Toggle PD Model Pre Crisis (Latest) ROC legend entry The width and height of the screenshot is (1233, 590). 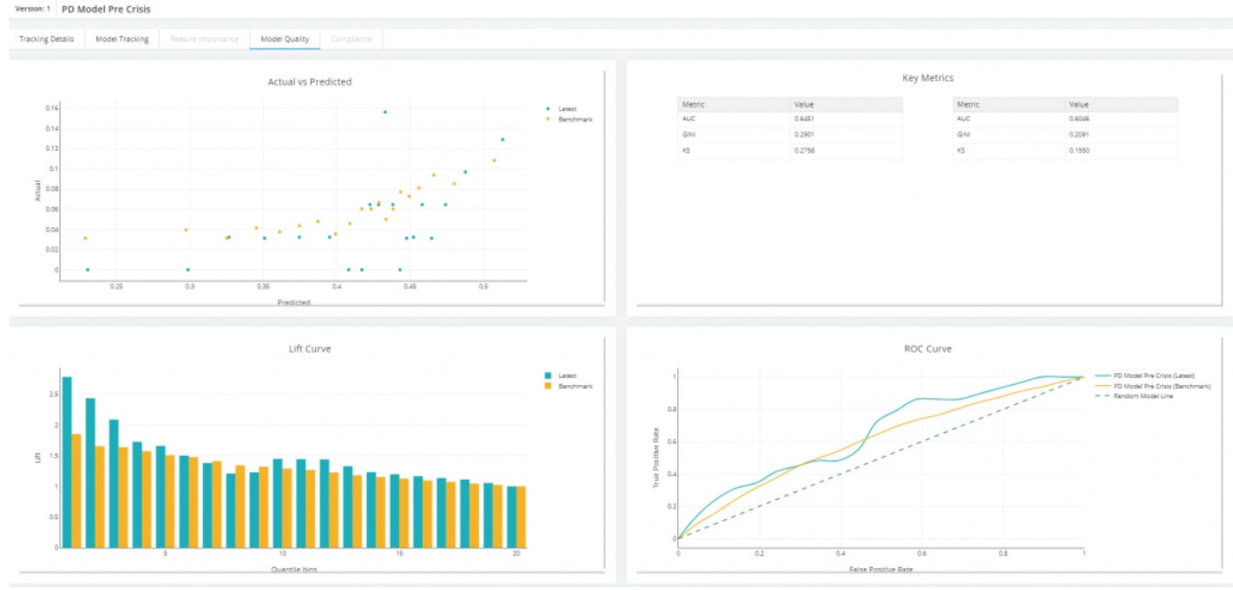(1158, 376)
